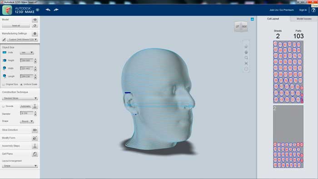318x179 pixels.
Task: Click the Assembly Steps icon
Action: [35, 146]
